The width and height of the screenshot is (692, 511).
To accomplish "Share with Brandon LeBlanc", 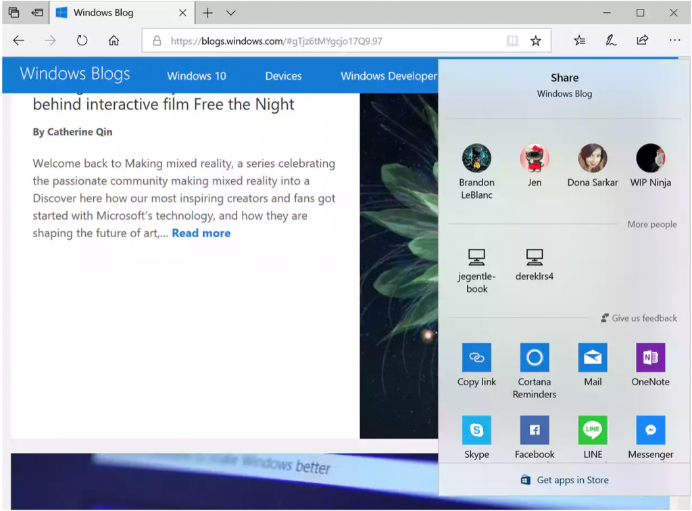I will [x=476, y=172].
